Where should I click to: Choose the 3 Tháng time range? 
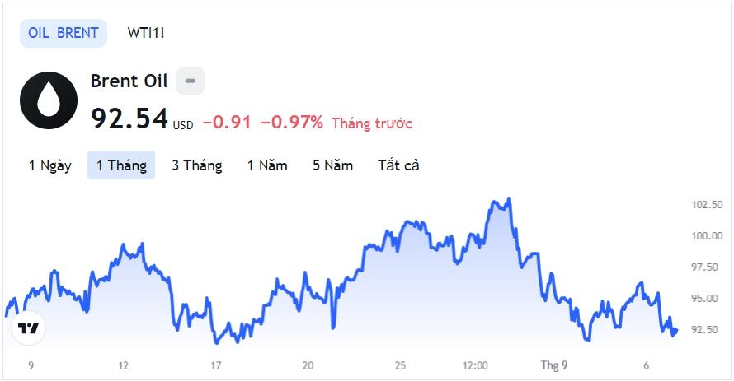tap(197, 165)
